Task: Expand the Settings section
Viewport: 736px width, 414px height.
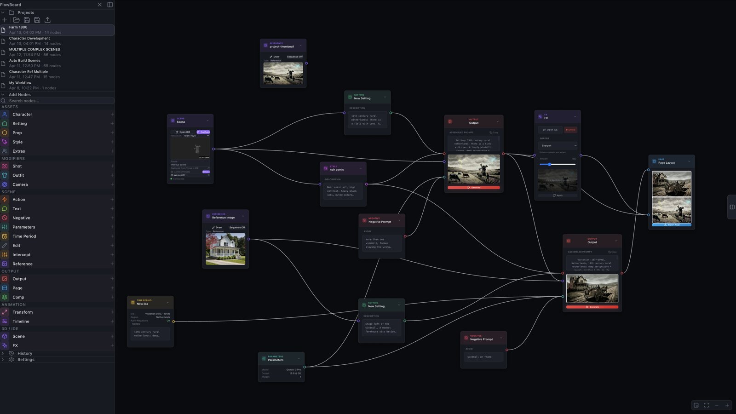Action: point(3,360)
